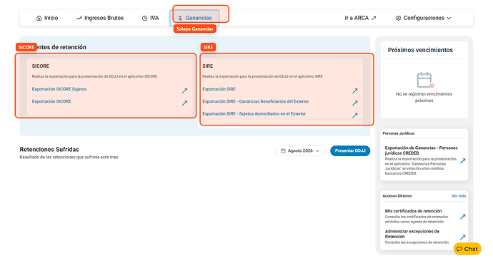
Task: Open Mis certificados de retención
Action: [413, 211]
